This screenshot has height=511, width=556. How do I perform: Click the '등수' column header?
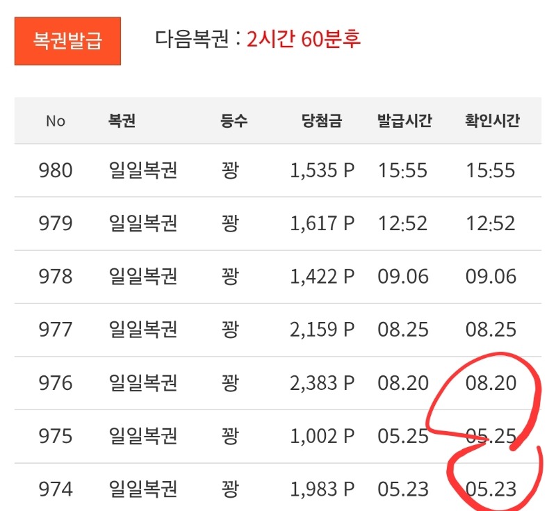pos(234,121)
